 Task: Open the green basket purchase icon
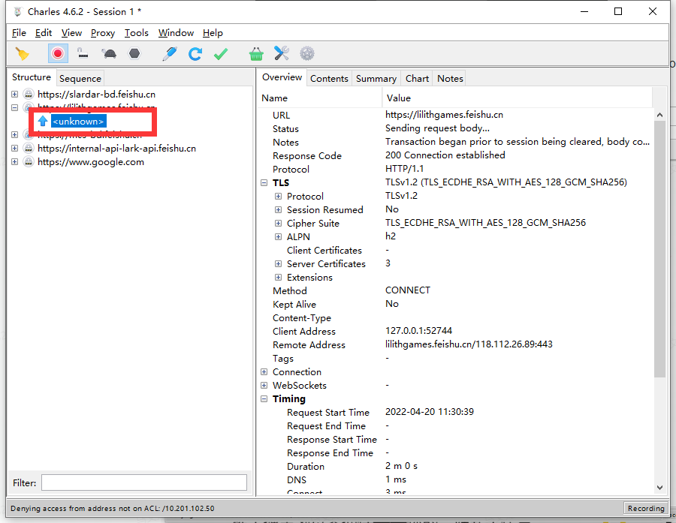(x=256, y=54)
